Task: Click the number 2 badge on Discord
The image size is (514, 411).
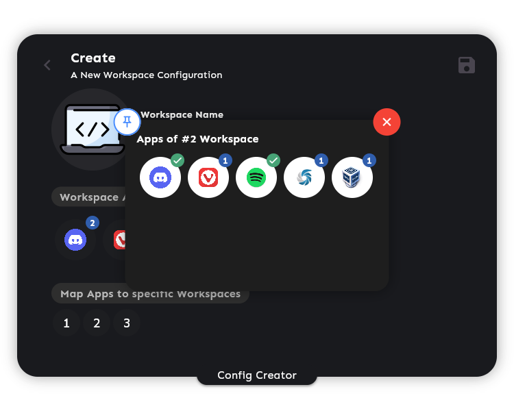Action: tap(93, 223)
